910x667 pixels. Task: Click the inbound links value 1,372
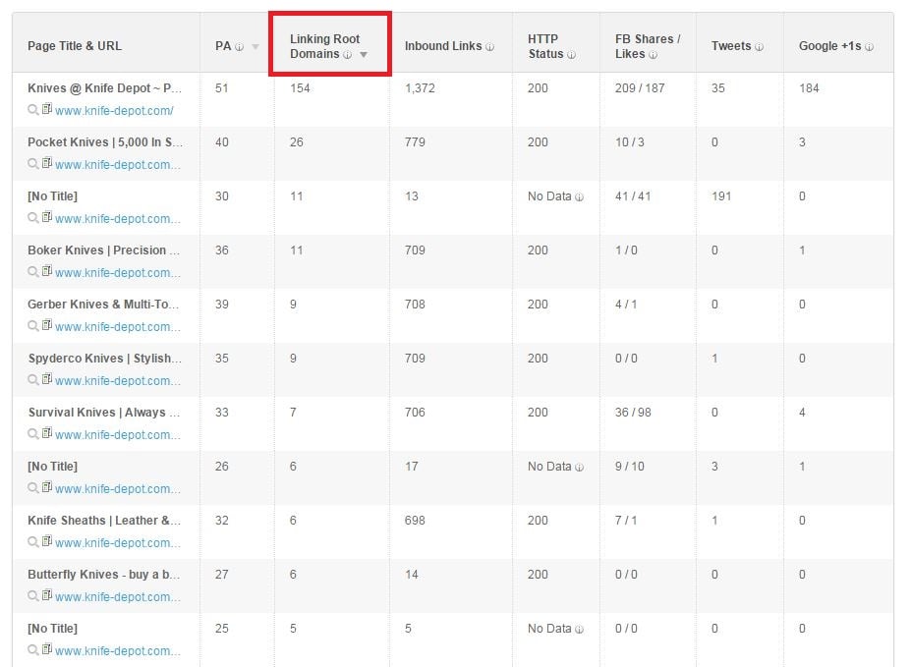click(x=420, y=88)
